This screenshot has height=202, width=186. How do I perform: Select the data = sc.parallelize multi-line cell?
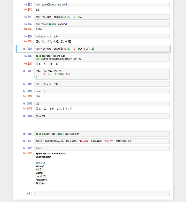coord(102,74)
